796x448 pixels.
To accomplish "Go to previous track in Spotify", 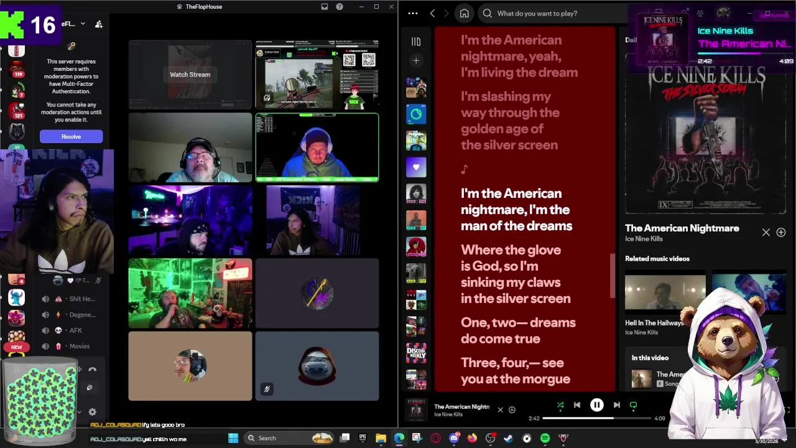I will point(577,405).
